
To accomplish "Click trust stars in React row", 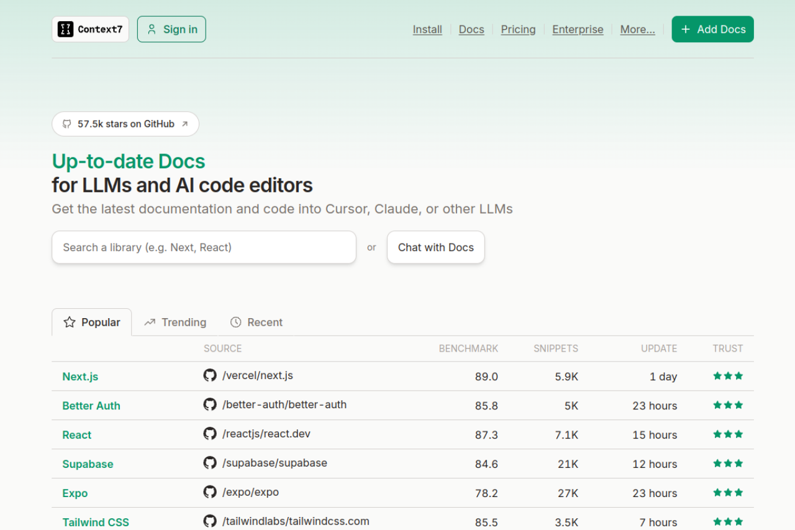I will click(x=728, y=434).
